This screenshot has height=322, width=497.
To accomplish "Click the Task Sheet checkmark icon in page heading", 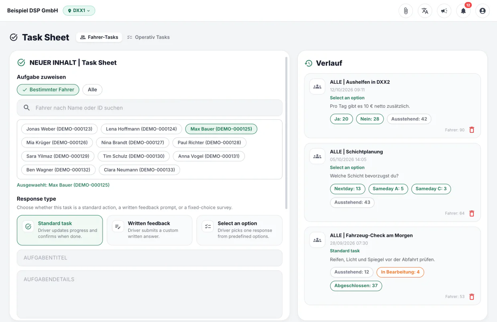I will click(x=14, y=37).
